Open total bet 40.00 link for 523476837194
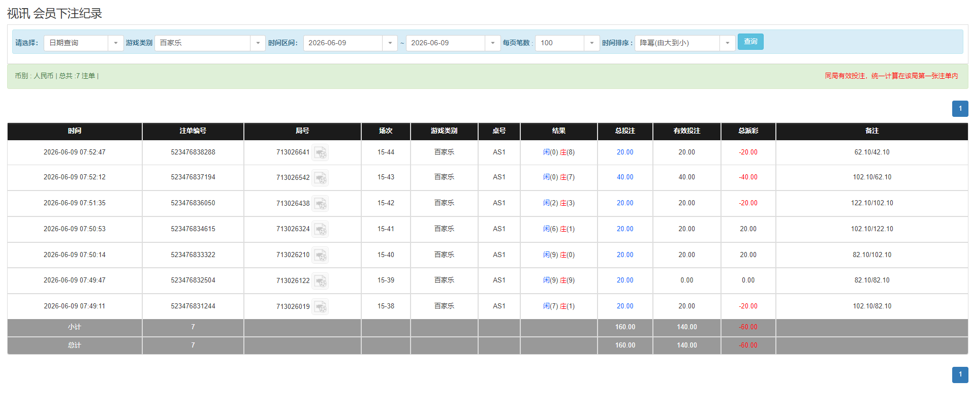Image resolution: width=972 pixels, height=409 pixels. tap(625, 177)
